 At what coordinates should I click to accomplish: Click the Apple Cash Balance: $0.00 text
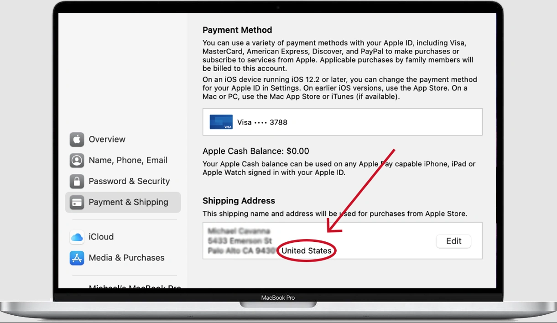point(256,151)
